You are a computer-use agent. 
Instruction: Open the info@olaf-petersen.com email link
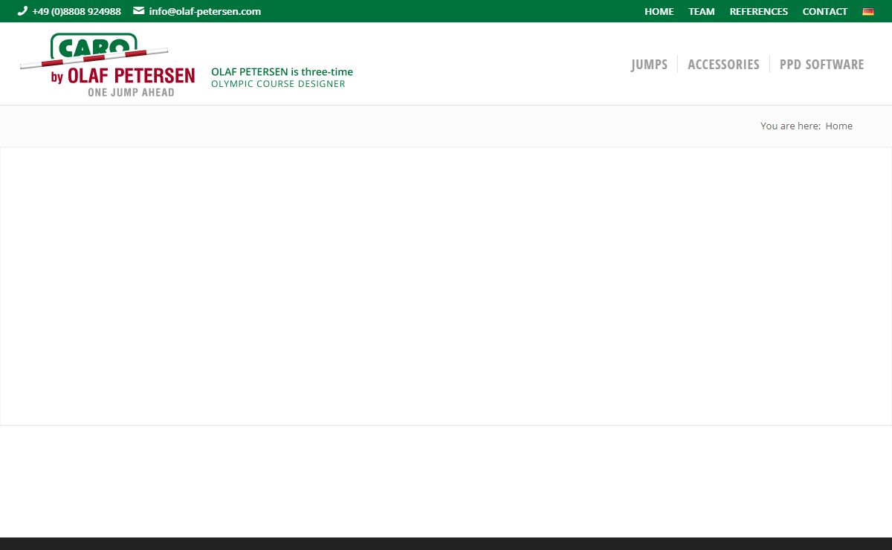(204, 11)
